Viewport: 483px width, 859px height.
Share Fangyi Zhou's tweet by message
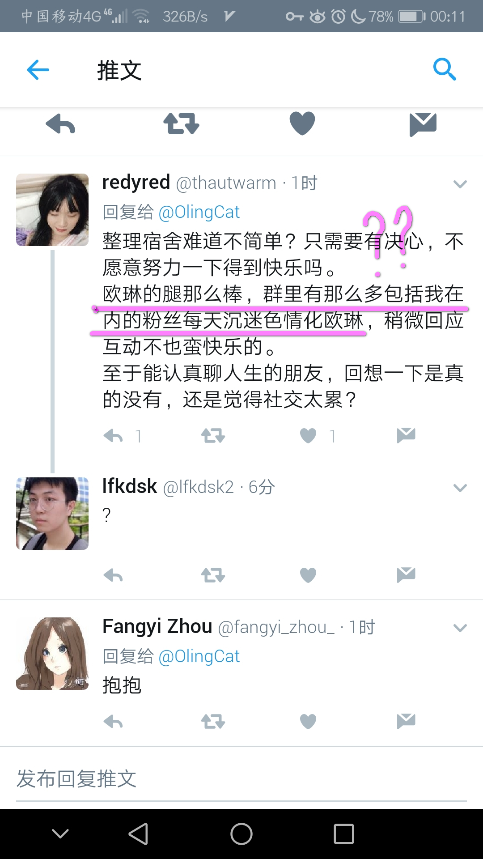[406, 721]
